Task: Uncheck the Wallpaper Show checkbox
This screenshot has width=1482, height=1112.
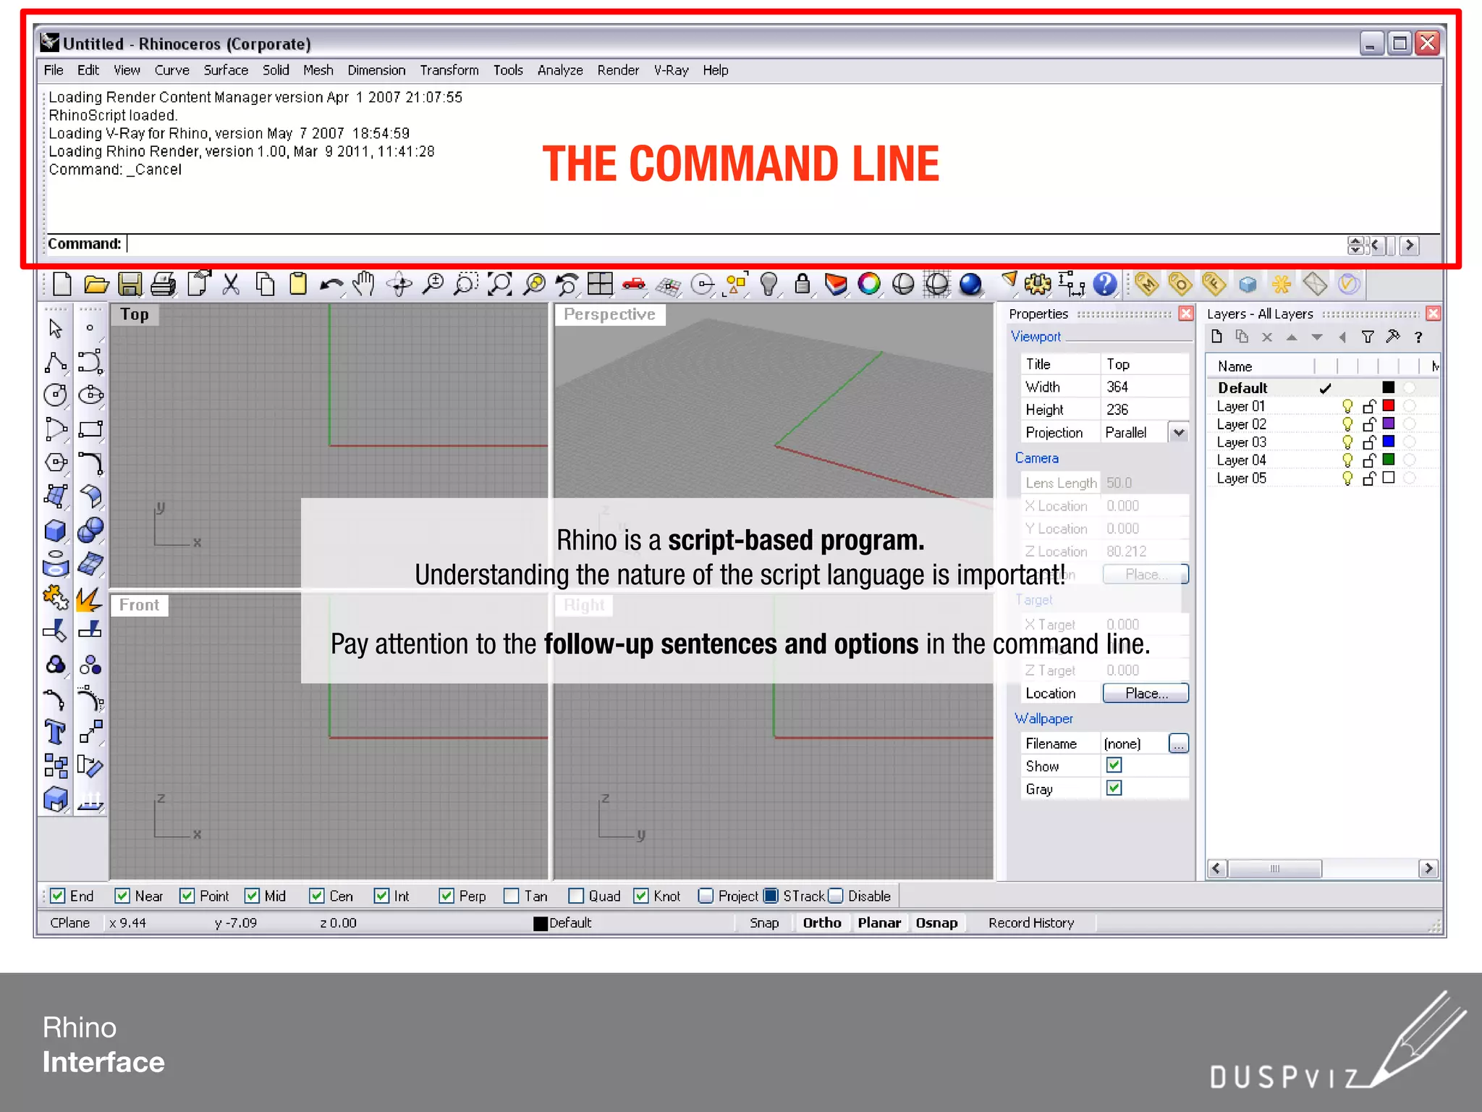Action: 1114,765
